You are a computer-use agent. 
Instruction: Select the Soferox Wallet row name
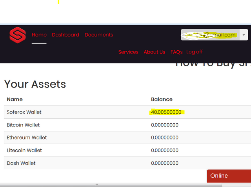[x=24, y=112]
